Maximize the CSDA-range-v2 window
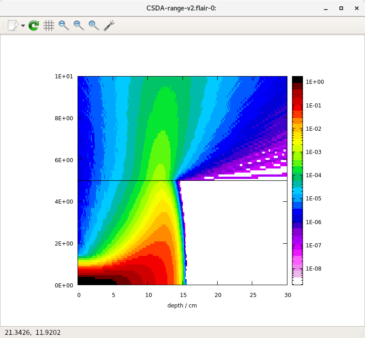This screenshot has width=365, height=338. click(x=341, y=8)
